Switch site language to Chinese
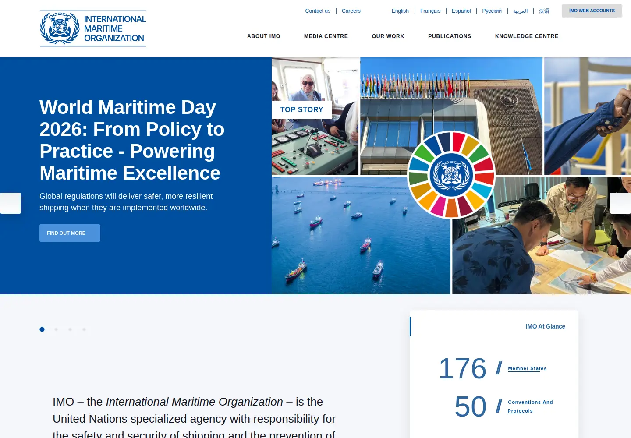The image size is (631, 438). click(544, 11)
